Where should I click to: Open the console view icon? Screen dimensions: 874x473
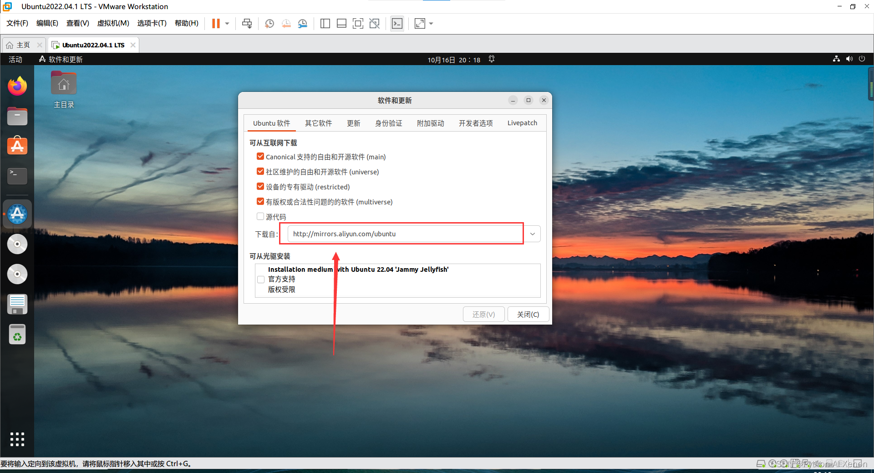tap(397, 24)
